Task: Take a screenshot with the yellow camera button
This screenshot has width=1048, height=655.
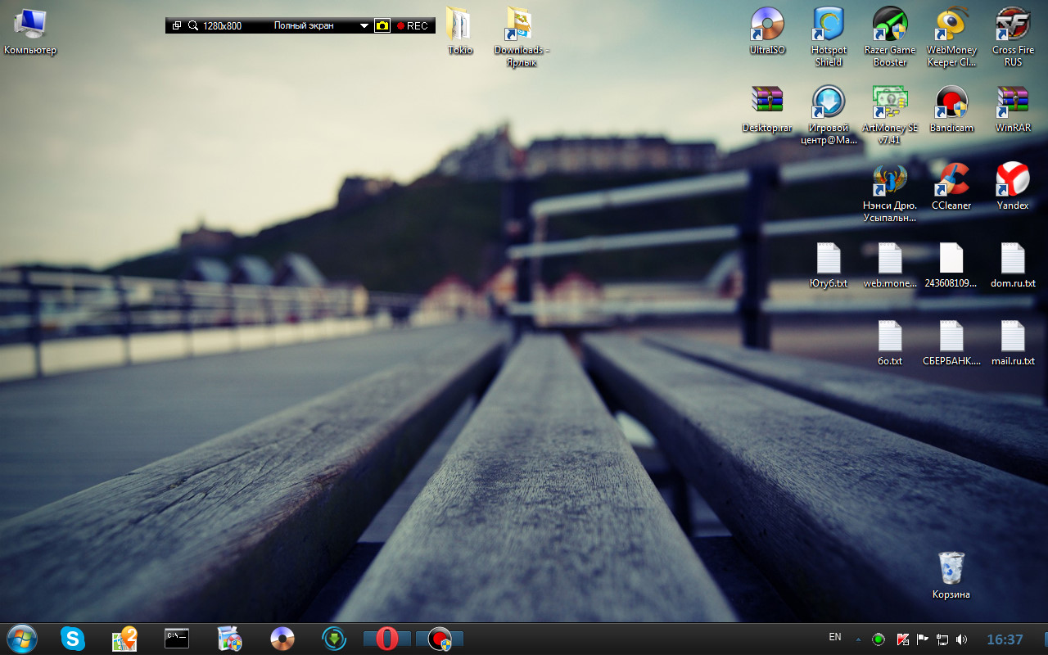Action: 382,26
